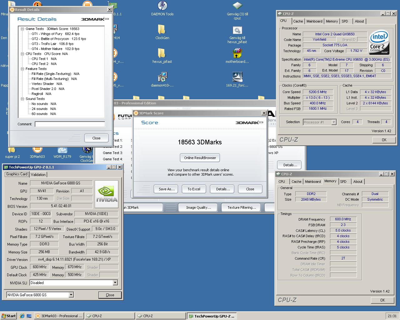Click Save As button in 3DMark Score
The height and width of the screenshot is (320, 400).
[x=167, y=189]
